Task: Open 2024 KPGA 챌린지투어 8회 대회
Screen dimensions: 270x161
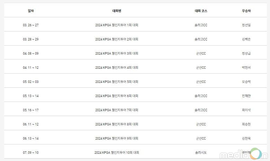Action: pos(117,124)
